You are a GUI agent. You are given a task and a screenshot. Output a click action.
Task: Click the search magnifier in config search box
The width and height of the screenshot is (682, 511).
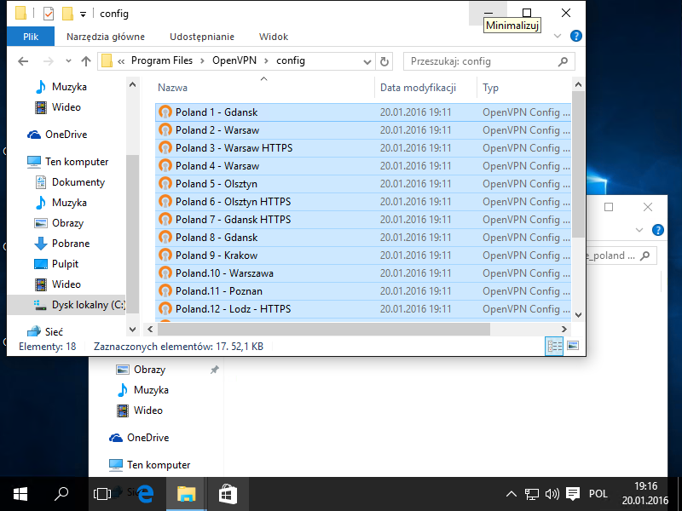tap(563, 61)
